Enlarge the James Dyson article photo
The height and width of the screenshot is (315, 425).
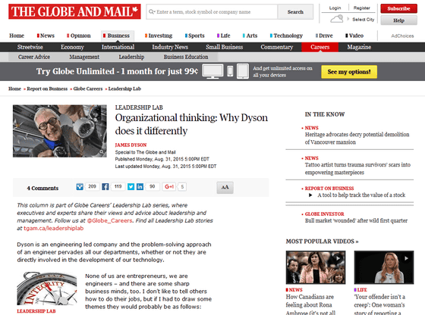[60, 131]
